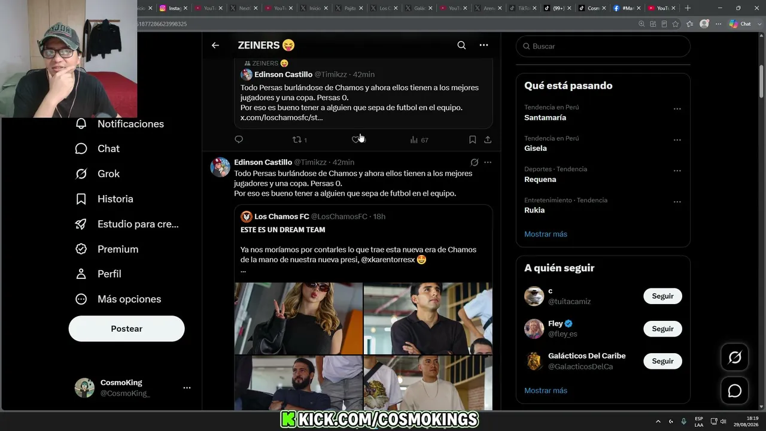Reply to the top quoted post
Screen dimensions: 766x431
[239, 139]
